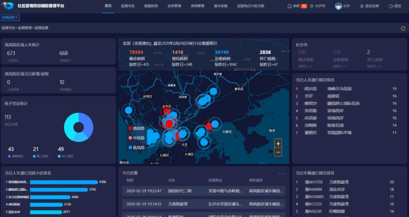Zoom in the map with the plus button

(x=278, y=143)
